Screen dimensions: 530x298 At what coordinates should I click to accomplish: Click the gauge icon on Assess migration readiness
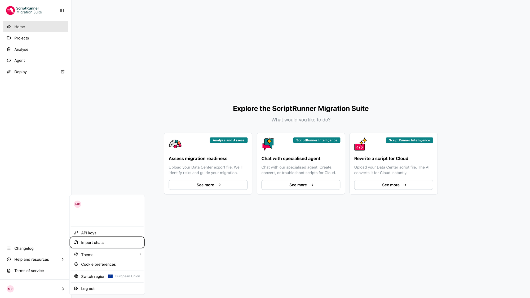pos(175,144)
